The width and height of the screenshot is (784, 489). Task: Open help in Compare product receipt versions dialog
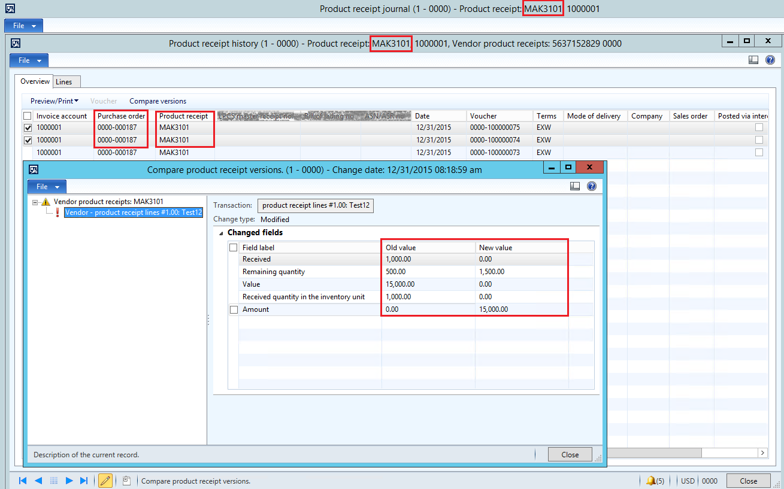tap(591, 186)
